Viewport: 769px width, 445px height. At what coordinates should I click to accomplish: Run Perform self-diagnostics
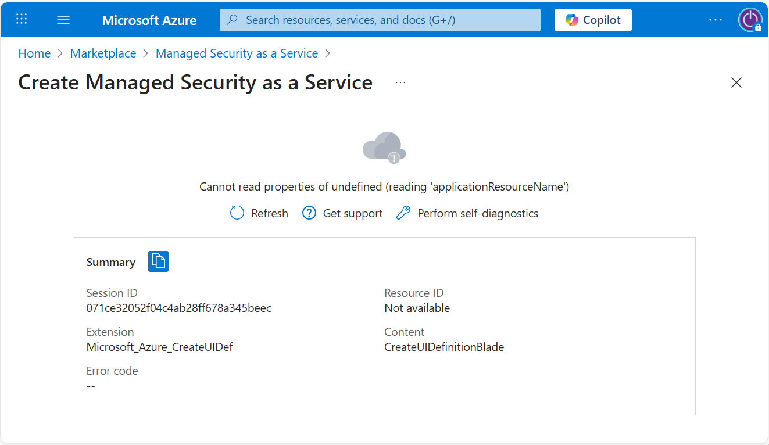pyautogui.click(x=467, y=213)
